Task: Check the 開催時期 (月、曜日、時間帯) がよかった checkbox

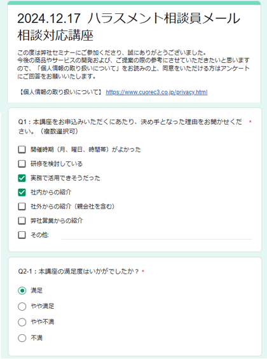Action: tap(22, 149)
